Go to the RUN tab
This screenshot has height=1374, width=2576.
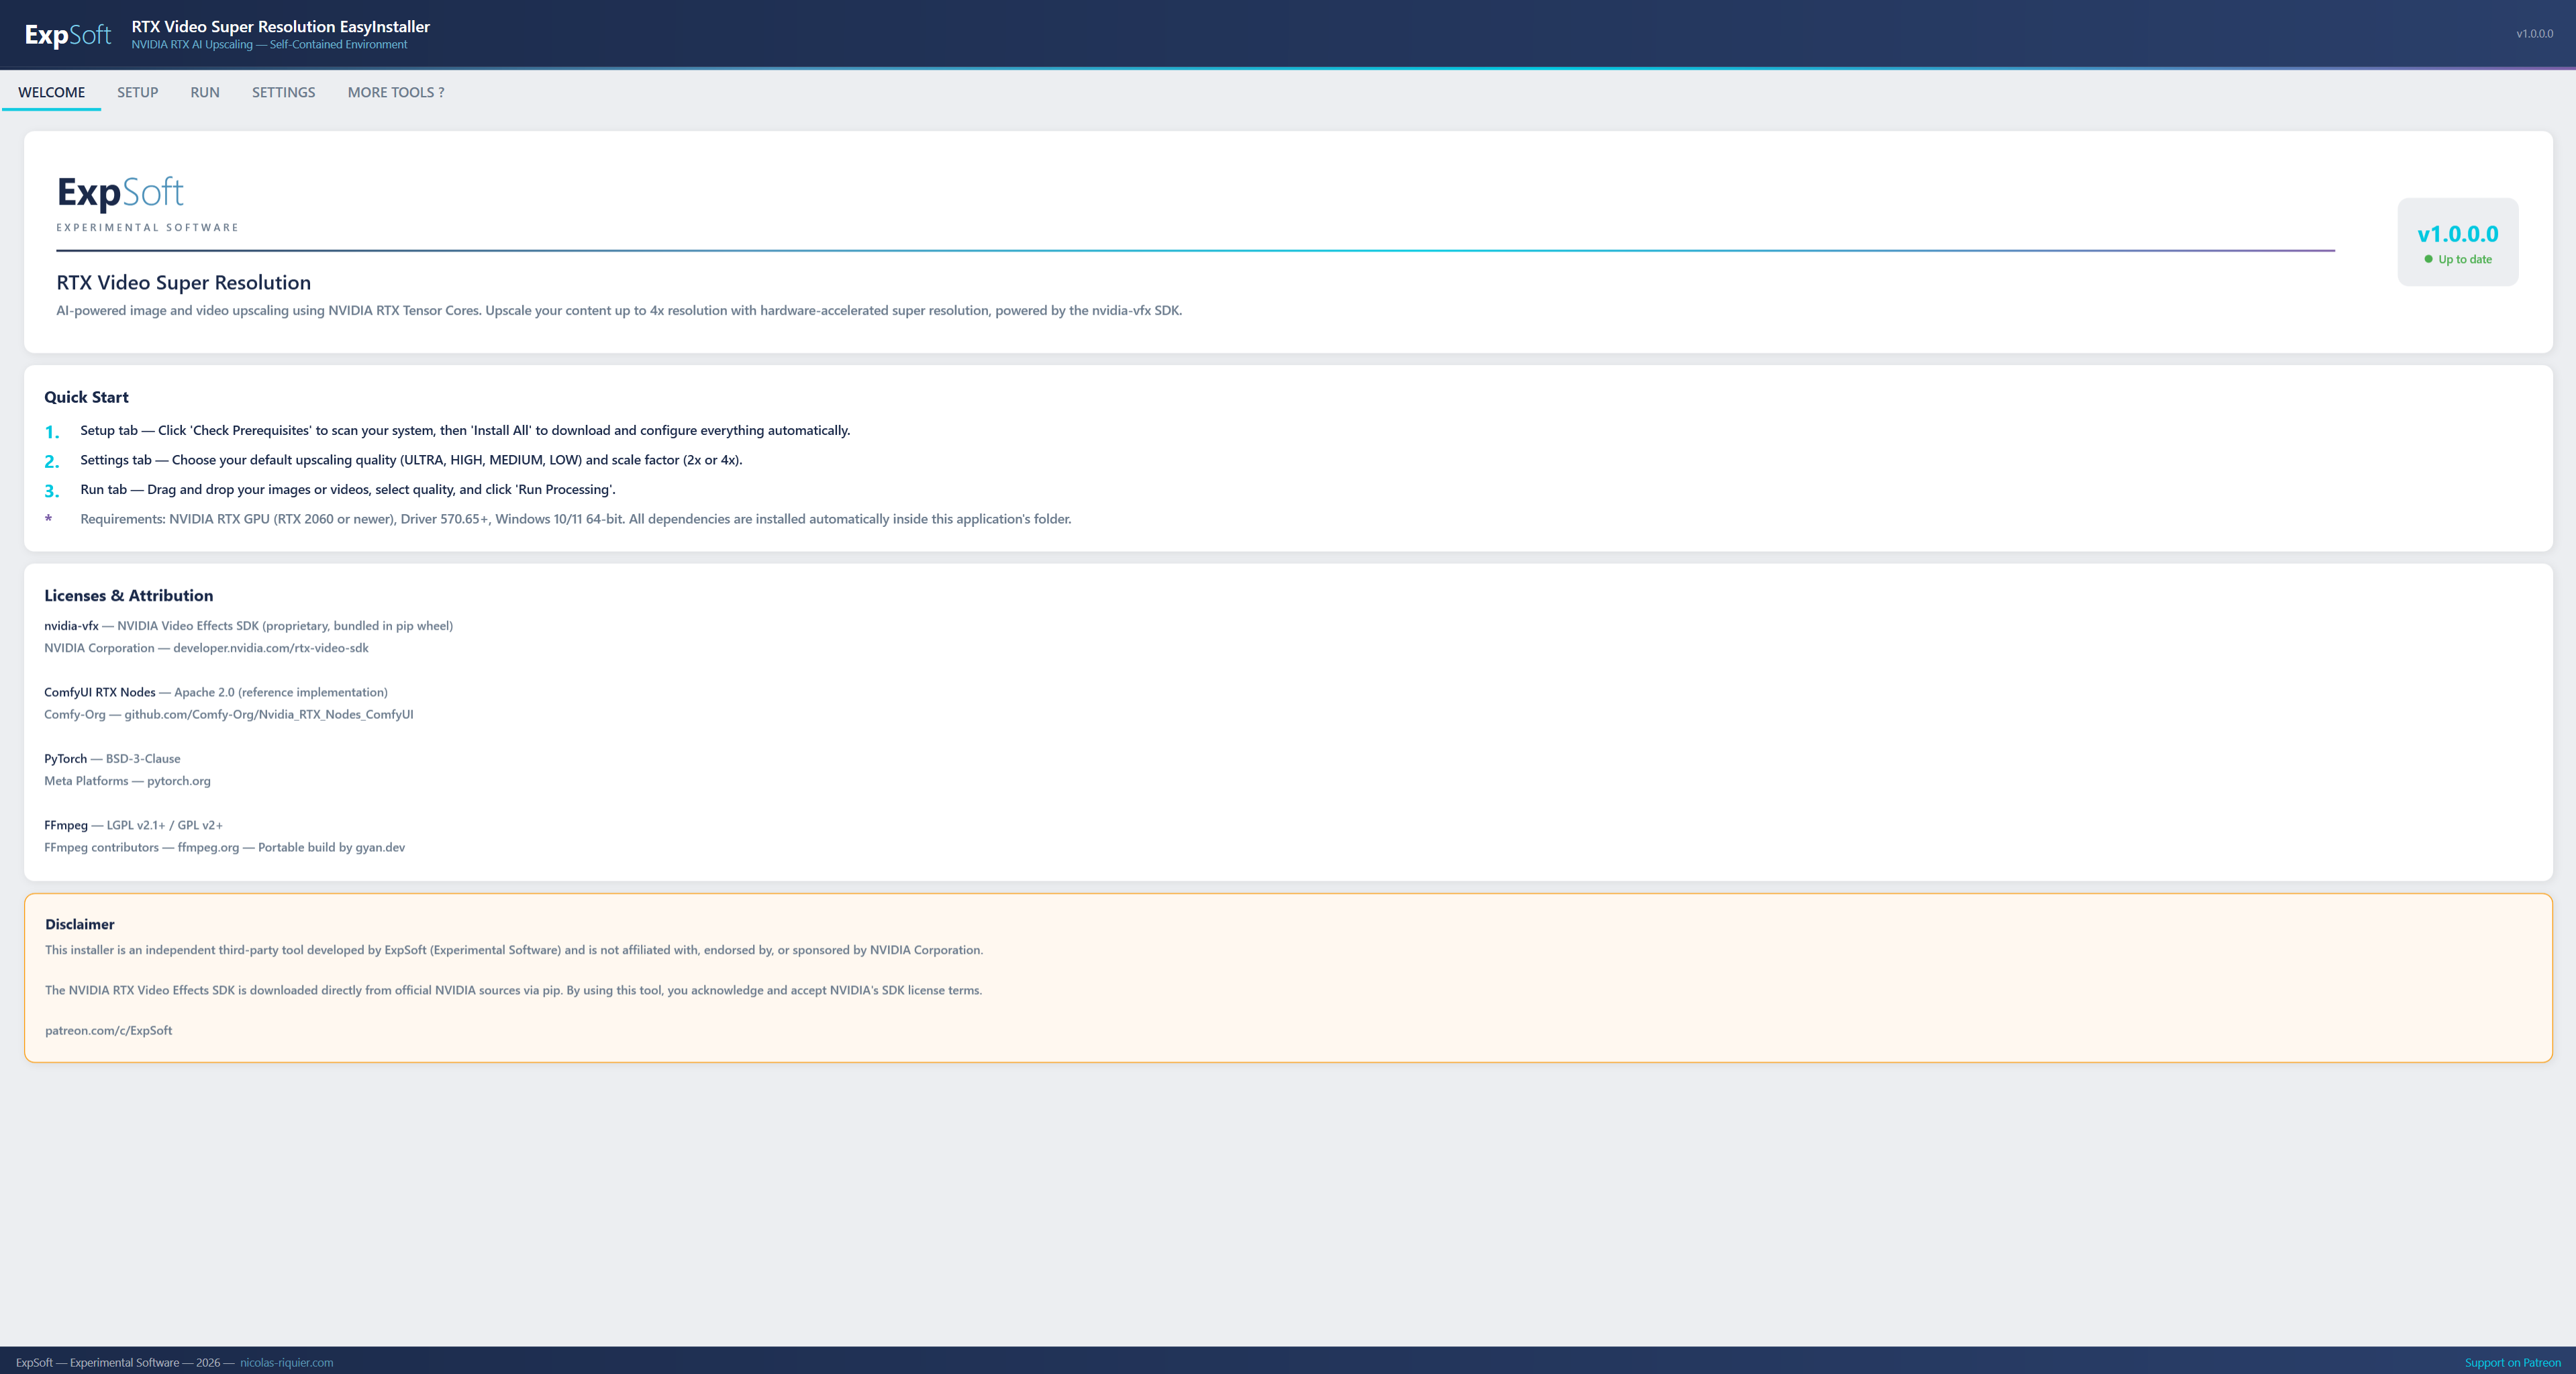point(205,92)
